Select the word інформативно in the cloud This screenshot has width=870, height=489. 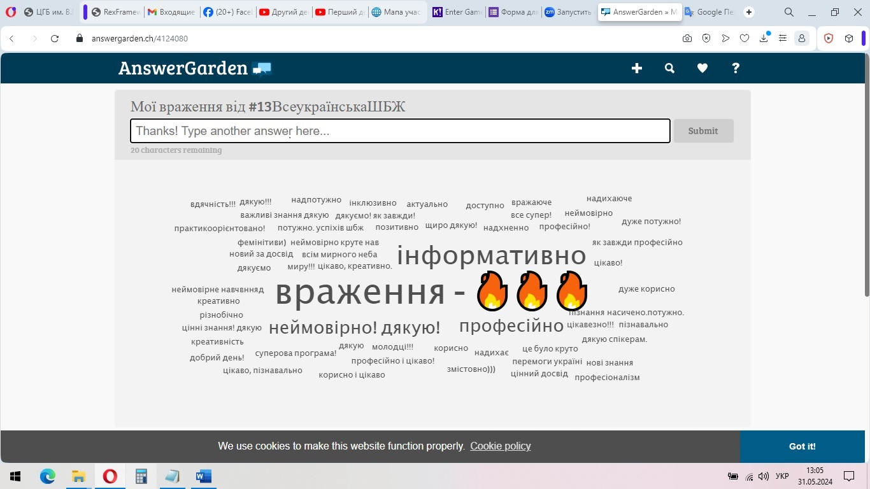click(491, 256)
